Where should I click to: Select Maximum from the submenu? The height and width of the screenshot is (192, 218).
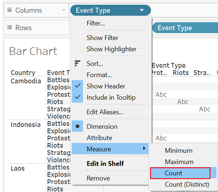[x=179, y=162]
